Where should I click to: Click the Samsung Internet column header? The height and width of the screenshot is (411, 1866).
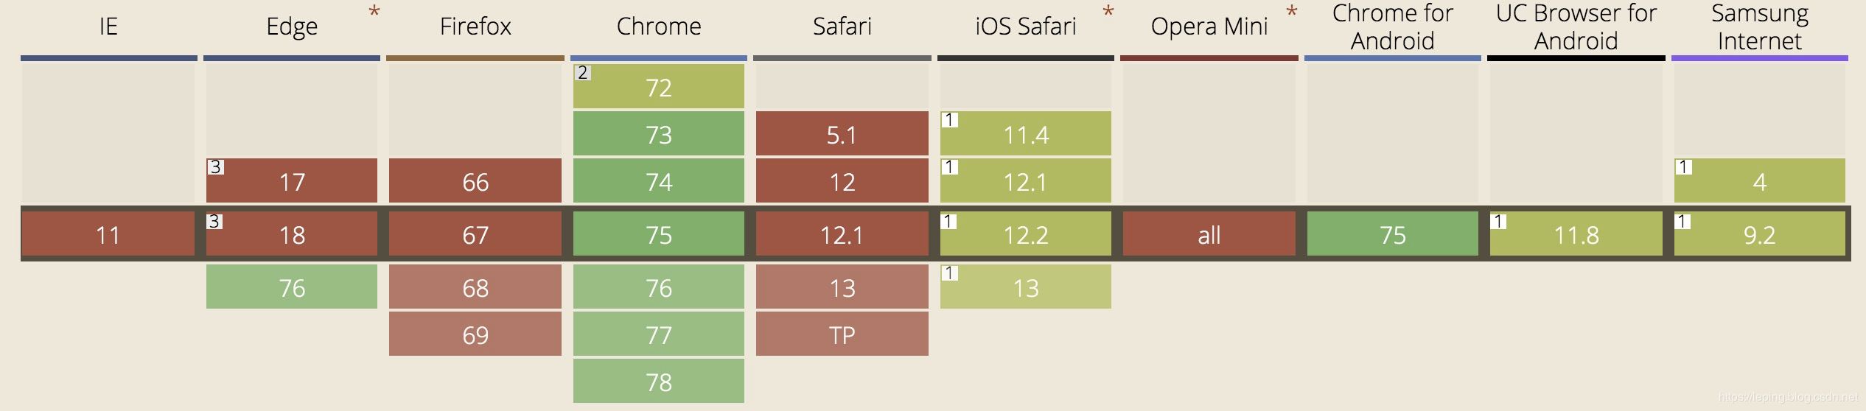click(x=1760, y=27)
